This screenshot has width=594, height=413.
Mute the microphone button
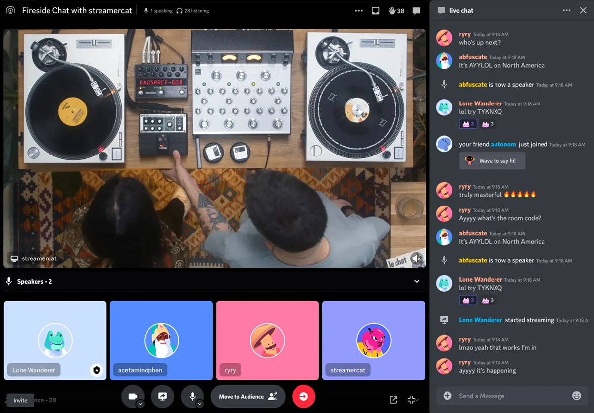[x=192, y=396]
